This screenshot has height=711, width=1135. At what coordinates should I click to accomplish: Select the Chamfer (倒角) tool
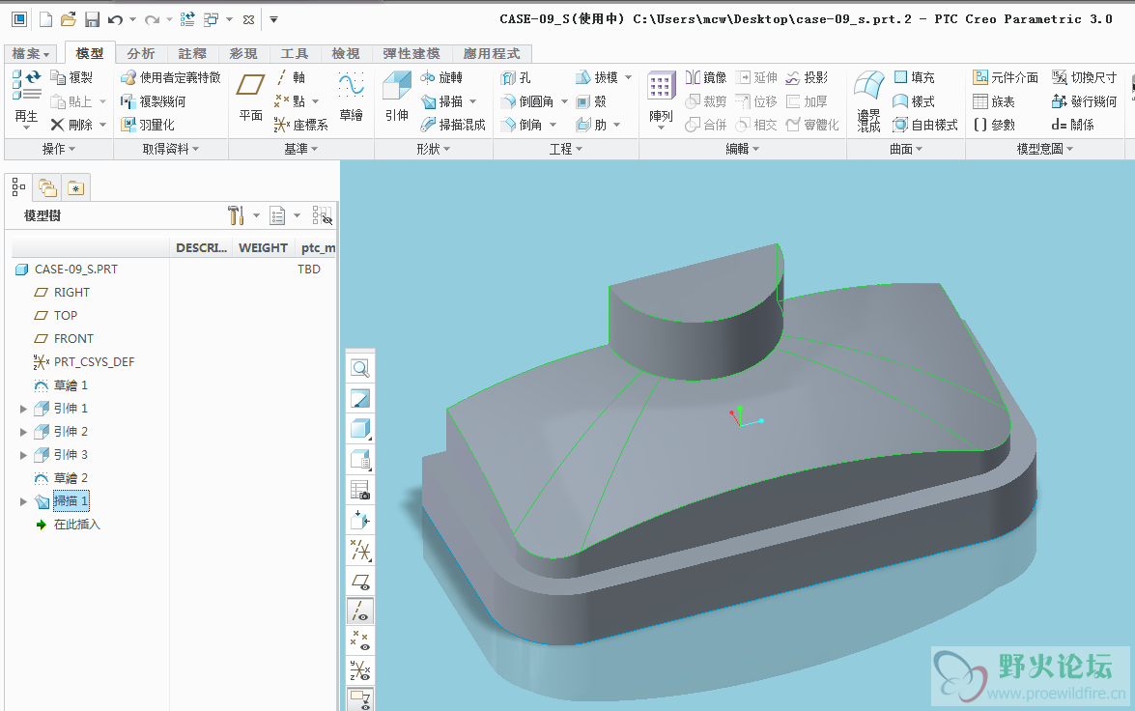coord(522,125)
